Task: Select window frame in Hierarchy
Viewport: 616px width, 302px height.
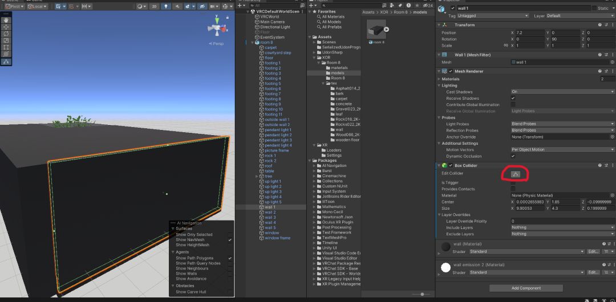Action: pos(277,238)
